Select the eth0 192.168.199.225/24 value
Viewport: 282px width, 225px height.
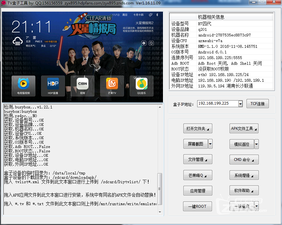click(223, 75)
